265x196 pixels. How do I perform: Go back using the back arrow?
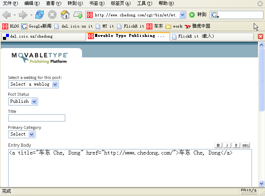pos(7,15)
